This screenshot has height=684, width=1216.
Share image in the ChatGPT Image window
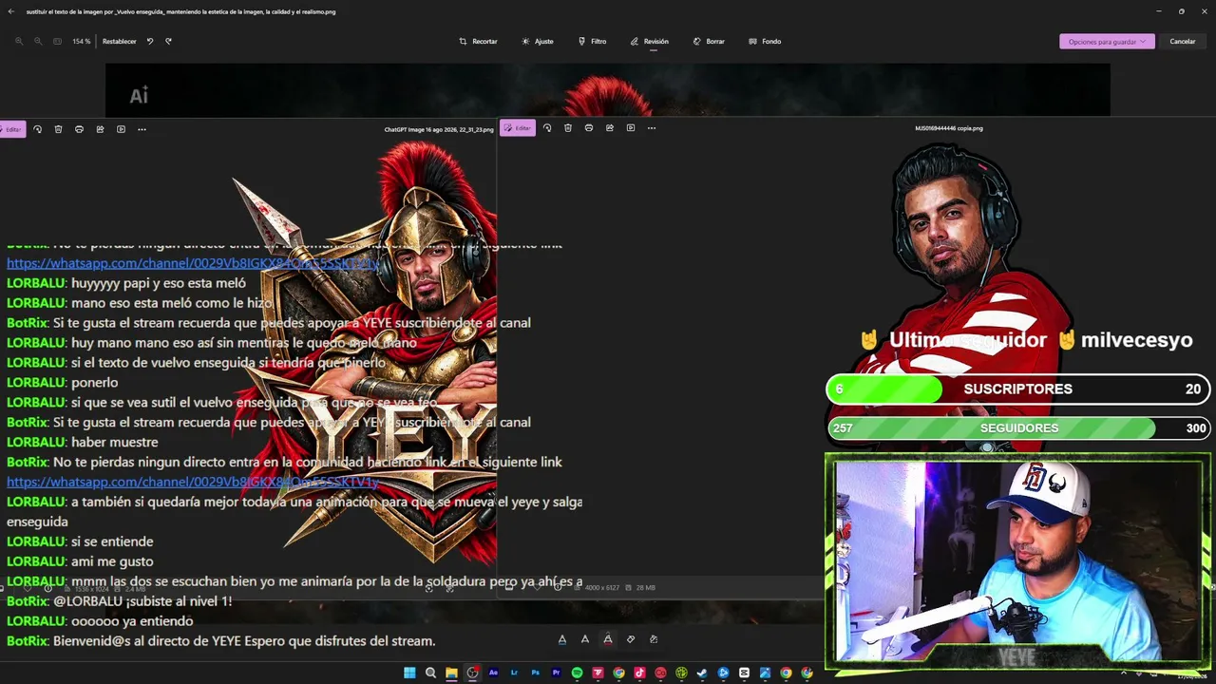click(100, 129)
